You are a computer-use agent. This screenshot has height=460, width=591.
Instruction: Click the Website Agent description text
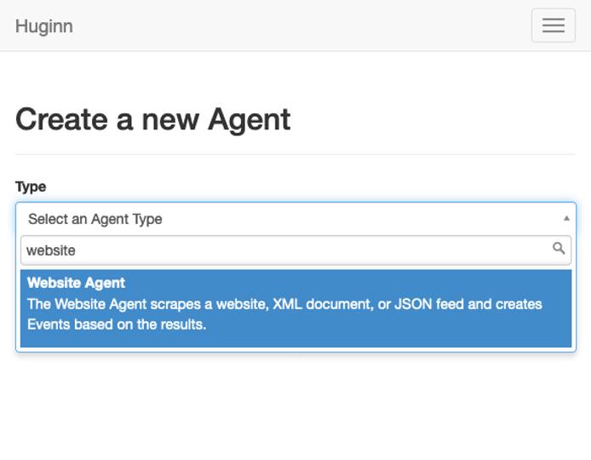pos(284,304)
